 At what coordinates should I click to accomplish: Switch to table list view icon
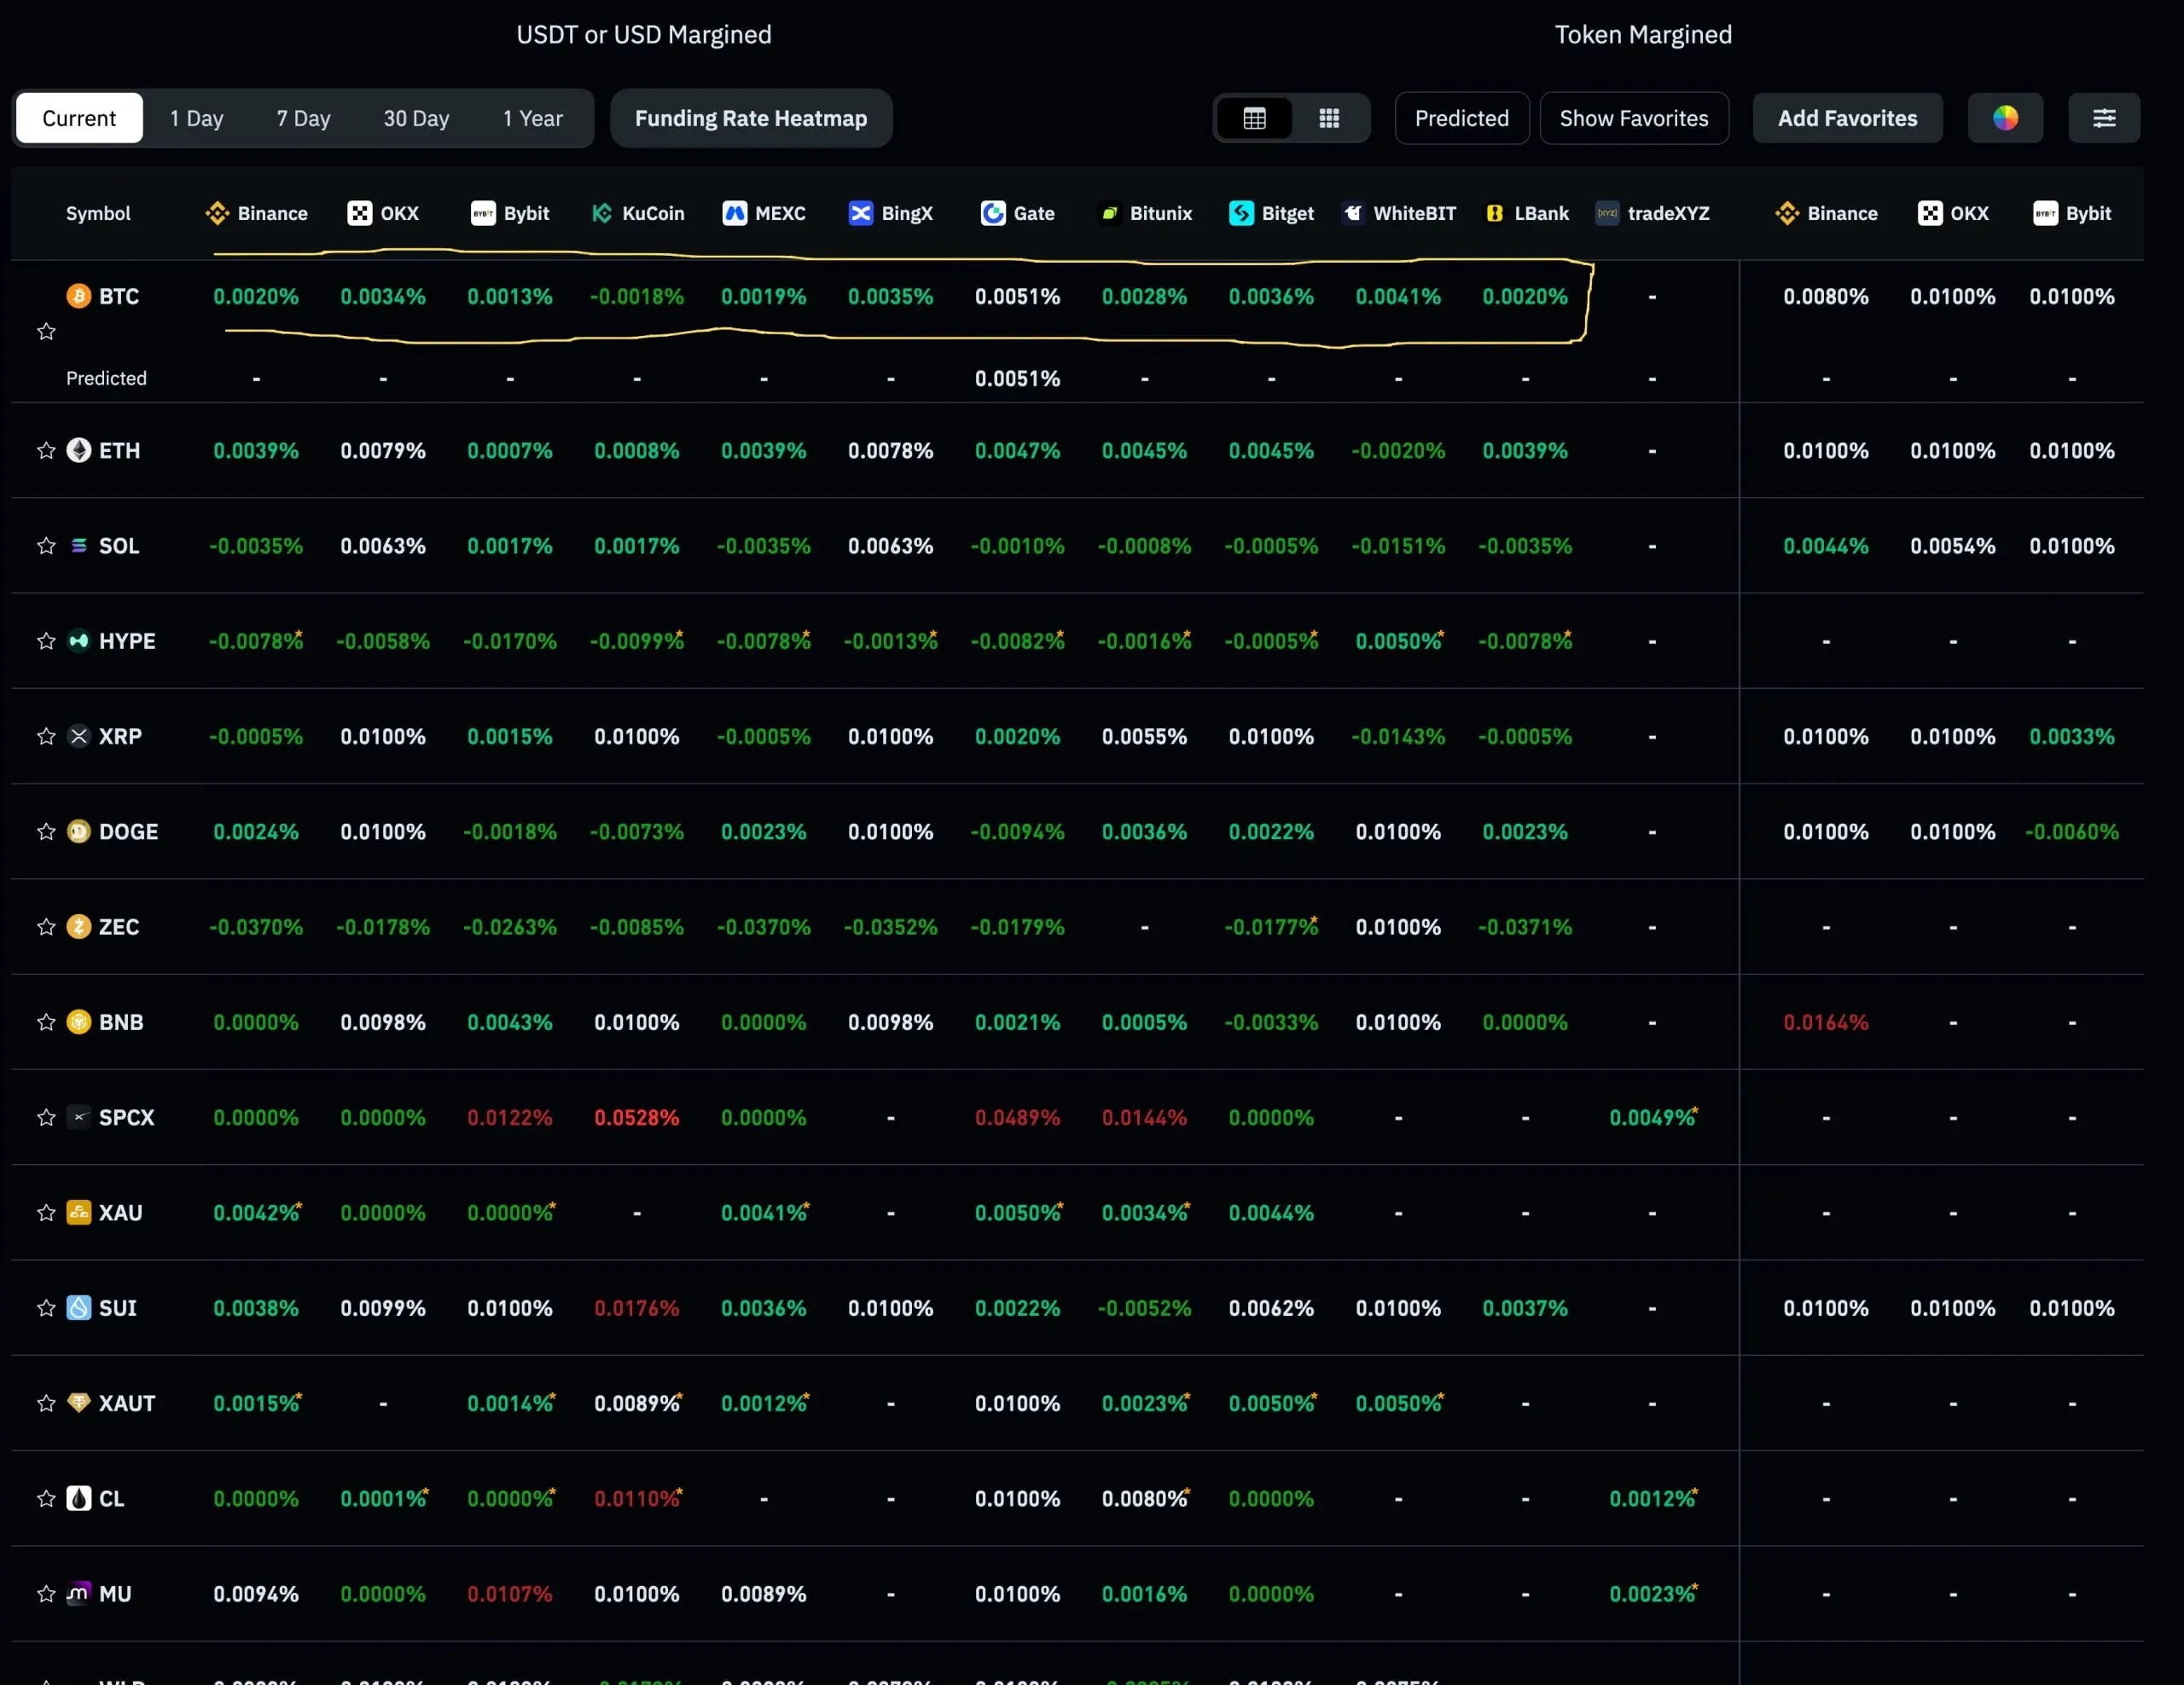click(x=1254, y=118)
